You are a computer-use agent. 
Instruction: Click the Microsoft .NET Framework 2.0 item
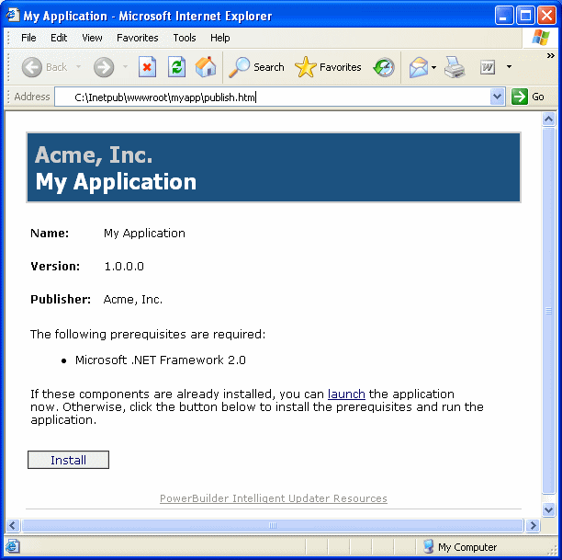tap(161, 360)
